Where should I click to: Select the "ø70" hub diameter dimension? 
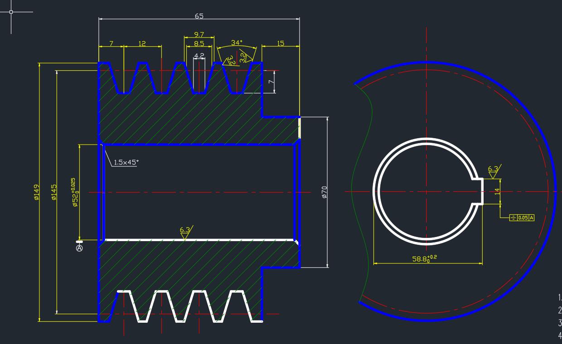(x=325, y=192)
